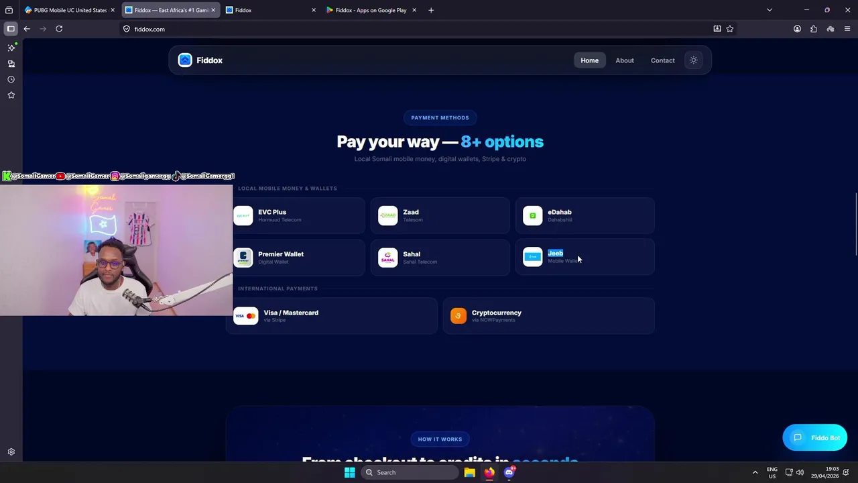Open the Windows Start menu

(x=350, y=472)
